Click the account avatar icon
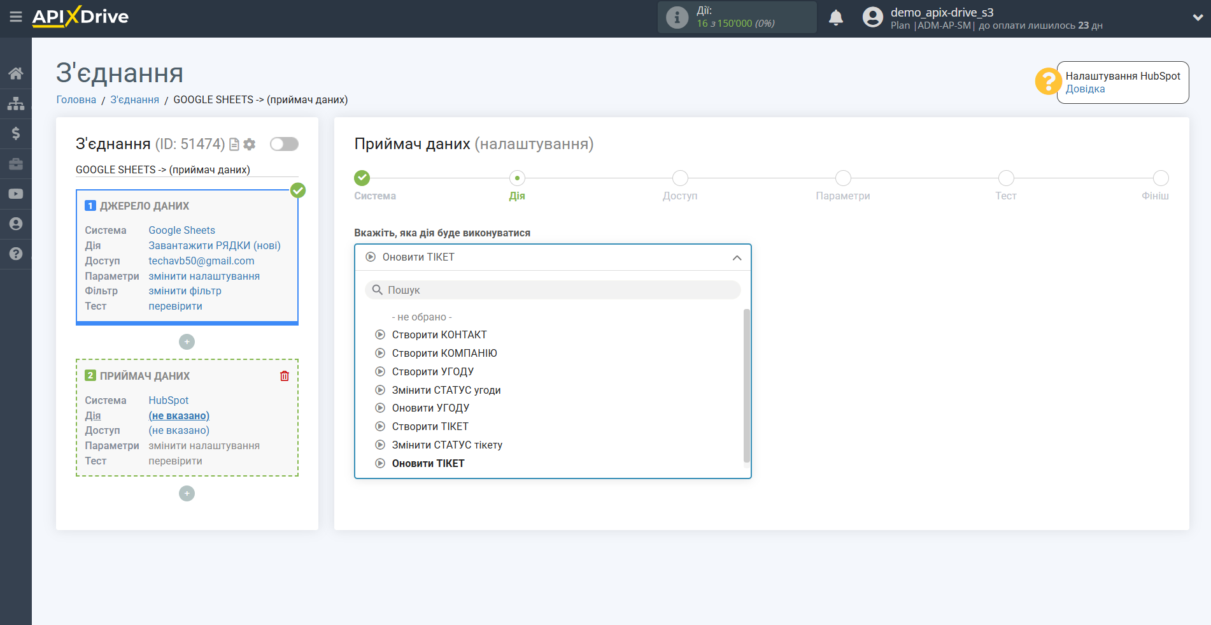 (872, 17)
